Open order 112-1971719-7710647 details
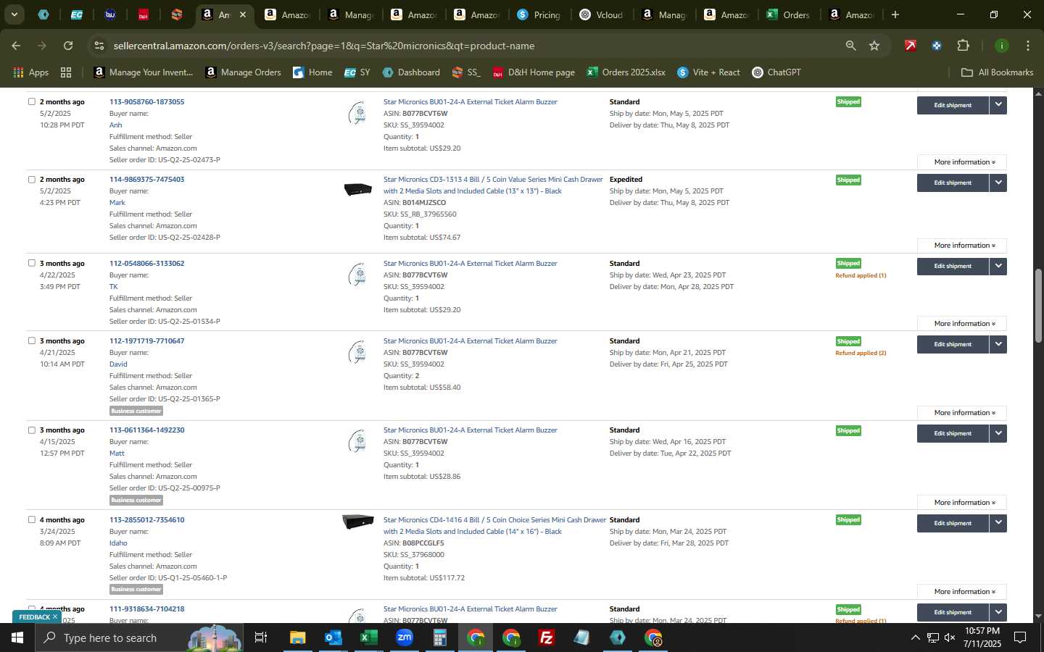The height and width of the screenshot is (652, 1044). (146, 340)
